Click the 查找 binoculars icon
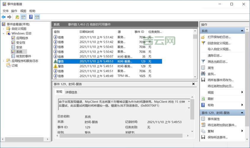This screenshot has height=148, width=250. click(203, 74)
